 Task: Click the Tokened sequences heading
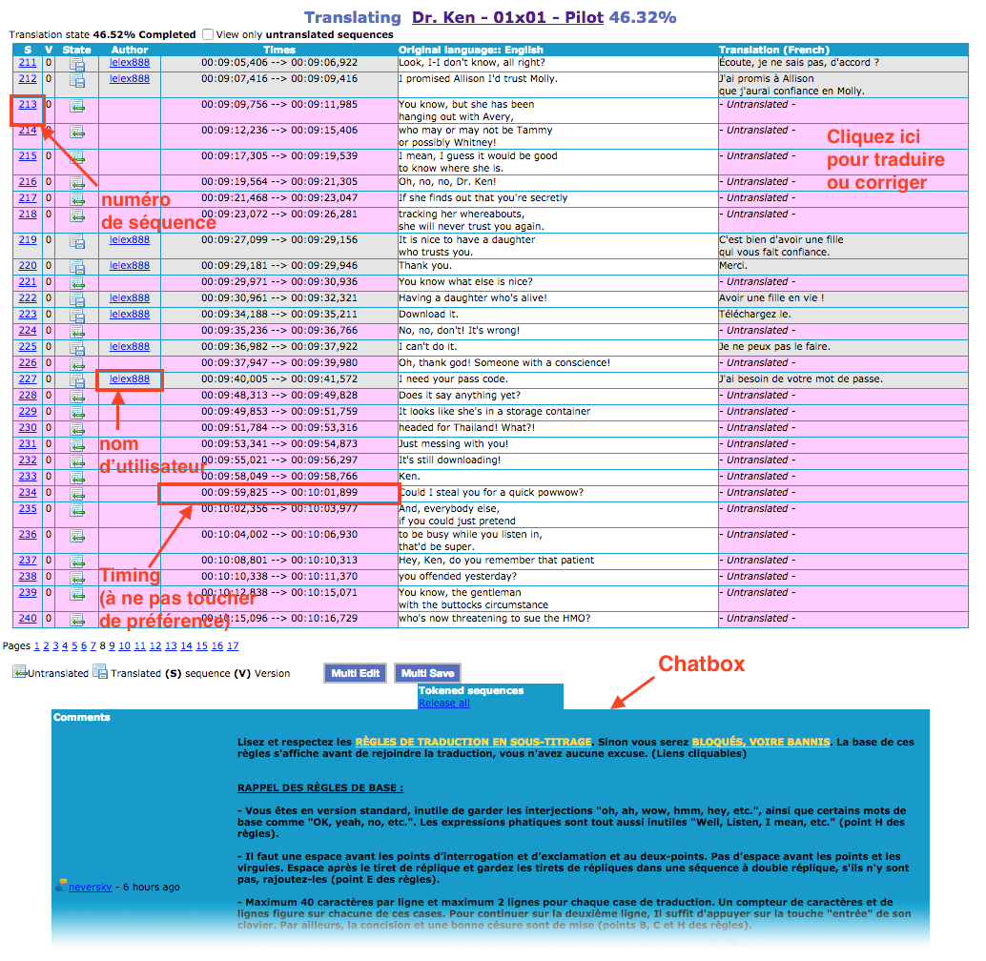coord(471,691)
